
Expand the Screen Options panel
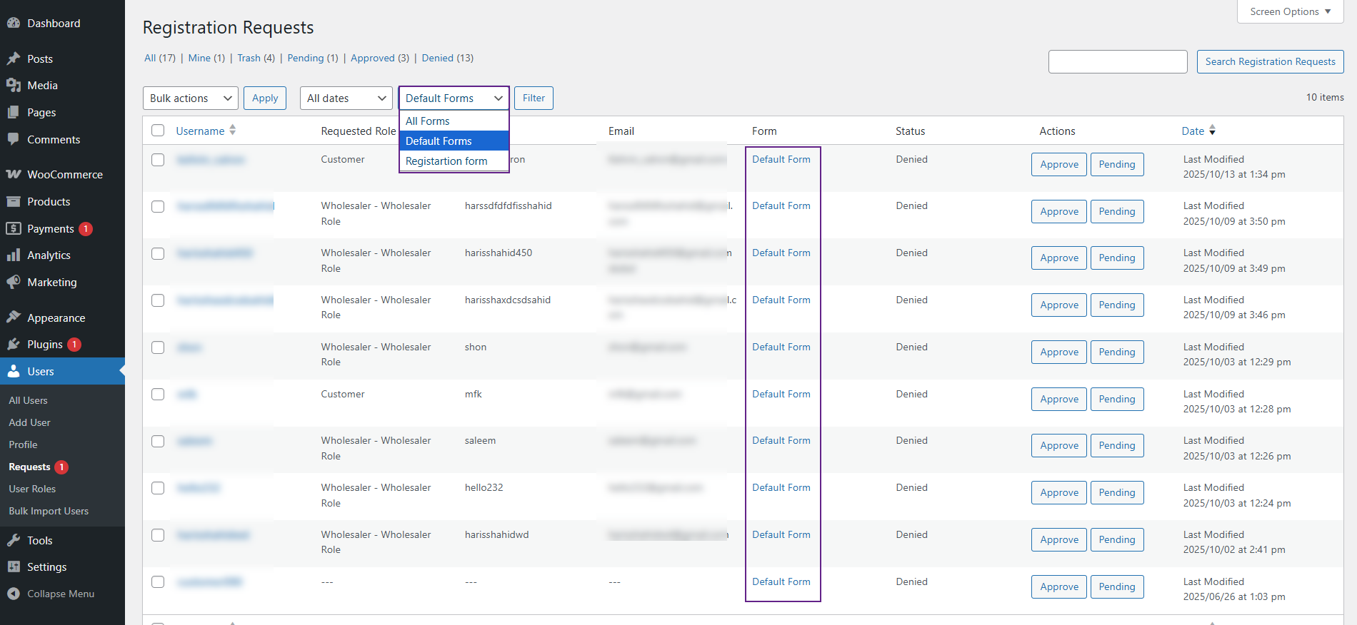pyautogui.click(x=1290, y=11)
